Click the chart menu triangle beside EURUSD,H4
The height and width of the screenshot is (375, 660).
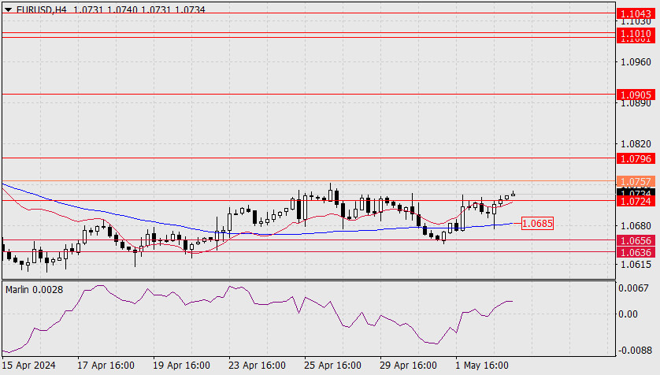[x=8, y=9]
